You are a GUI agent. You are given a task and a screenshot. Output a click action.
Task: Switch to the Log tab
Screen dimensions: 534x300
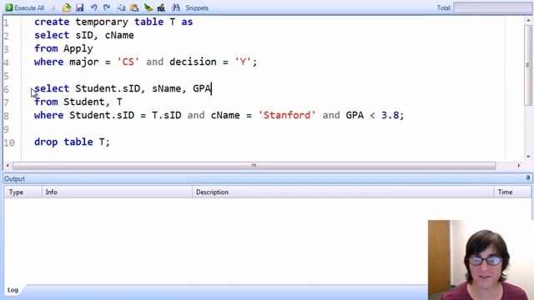point(13,290)
